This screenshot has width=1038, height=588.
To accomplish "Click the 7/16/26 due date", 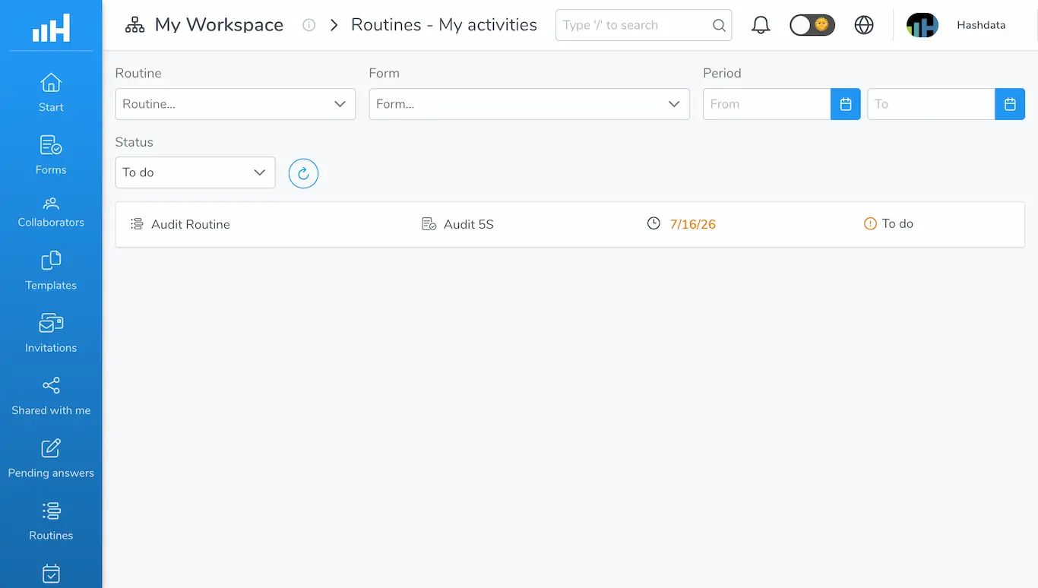I will pos(693,224).
